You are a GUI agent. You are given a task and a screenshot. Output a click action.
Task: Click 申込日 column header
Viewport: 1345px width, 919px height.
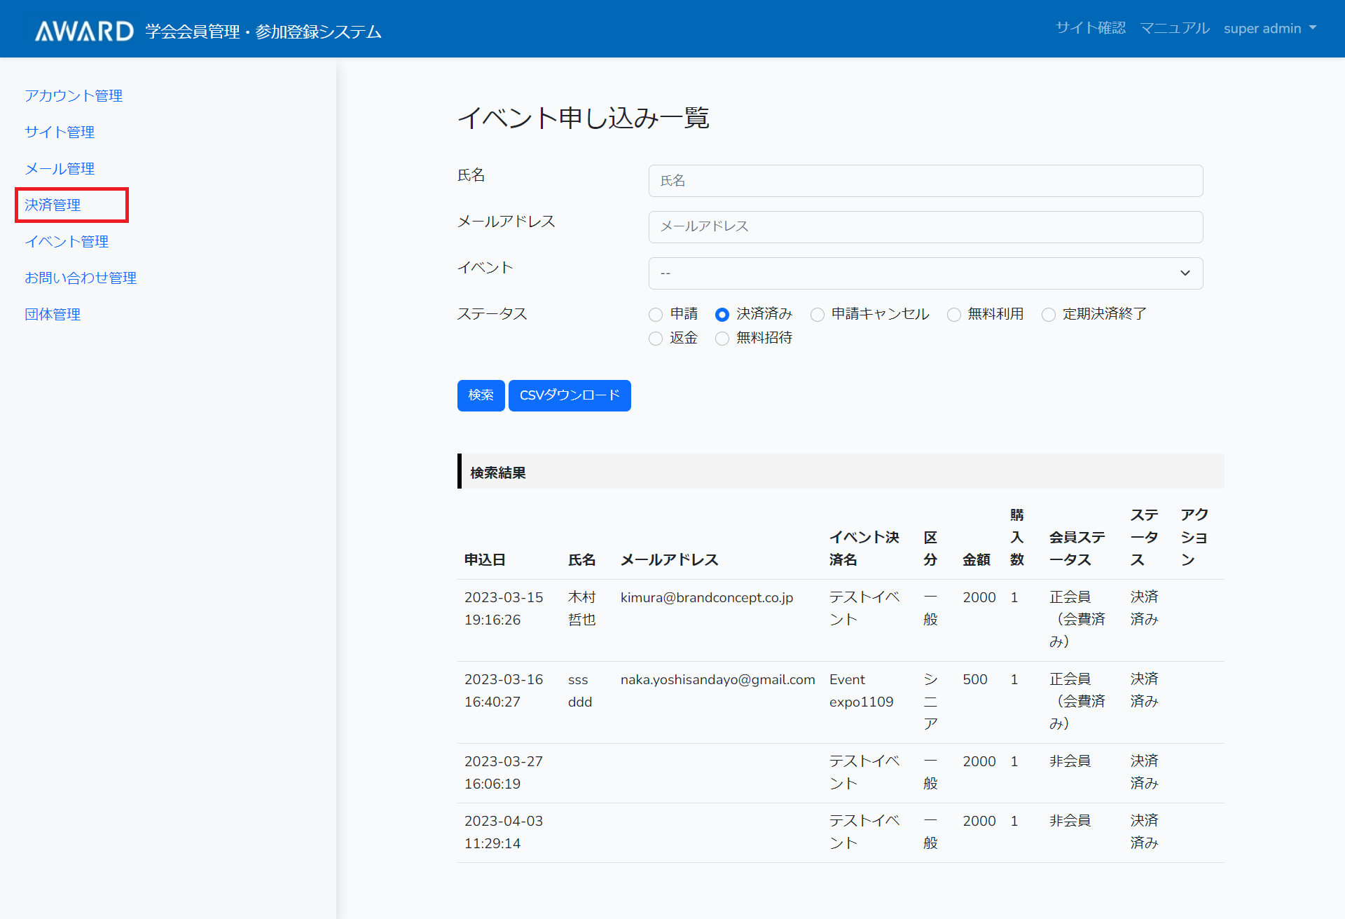click(x=485, y=559)
